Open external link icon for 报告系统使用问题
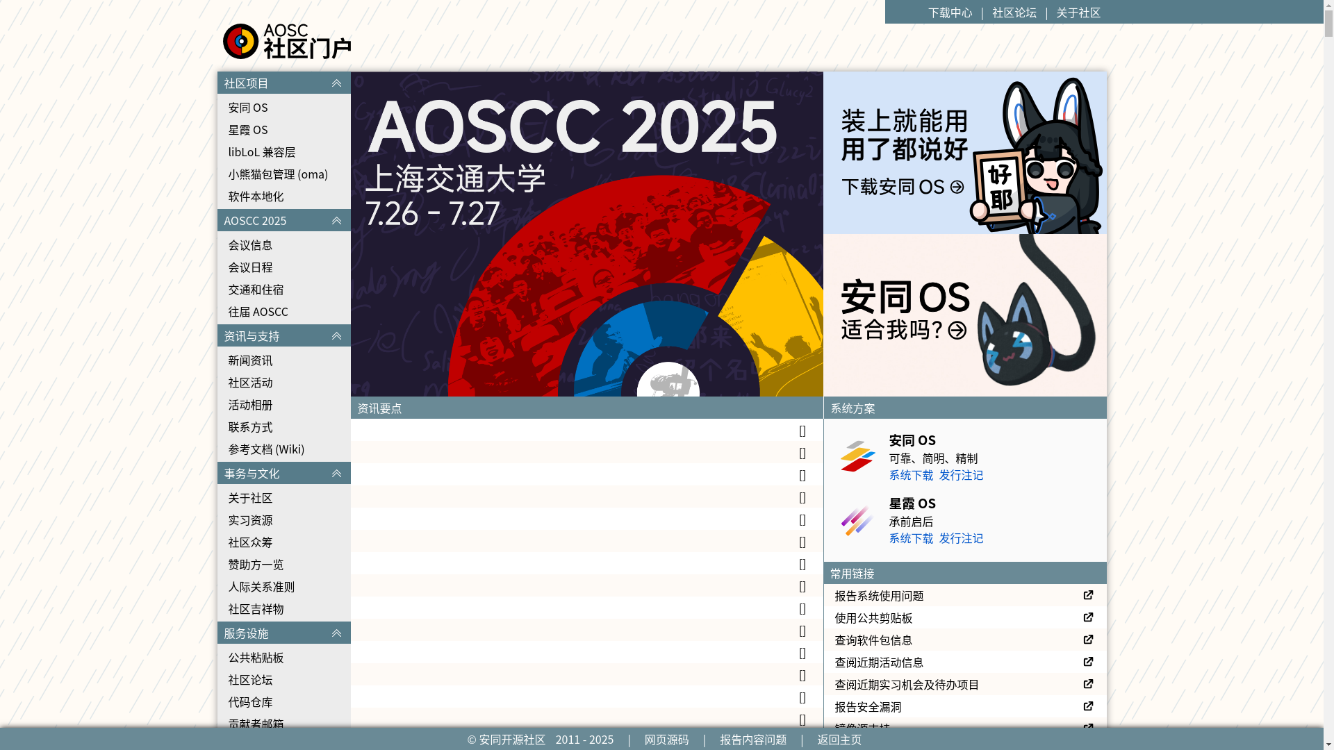Screen dimensions: 1334x750 pos(1088,595)
